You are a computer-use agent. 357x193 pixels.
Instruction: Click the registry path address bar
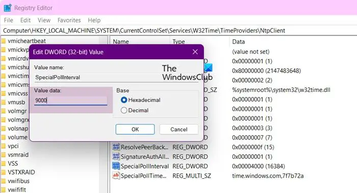pyautogui.click(x=178, y=31)
